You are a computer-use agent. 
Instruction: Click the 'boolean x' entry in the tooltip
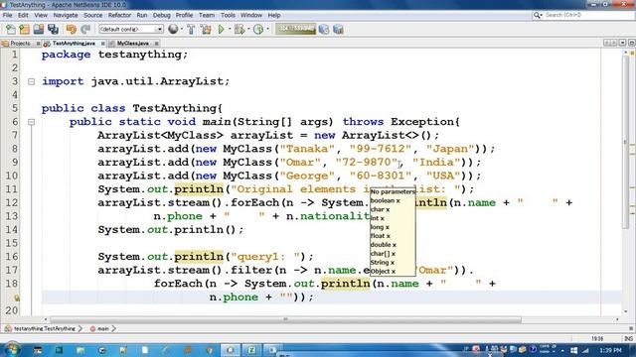(x=385, y=200)
